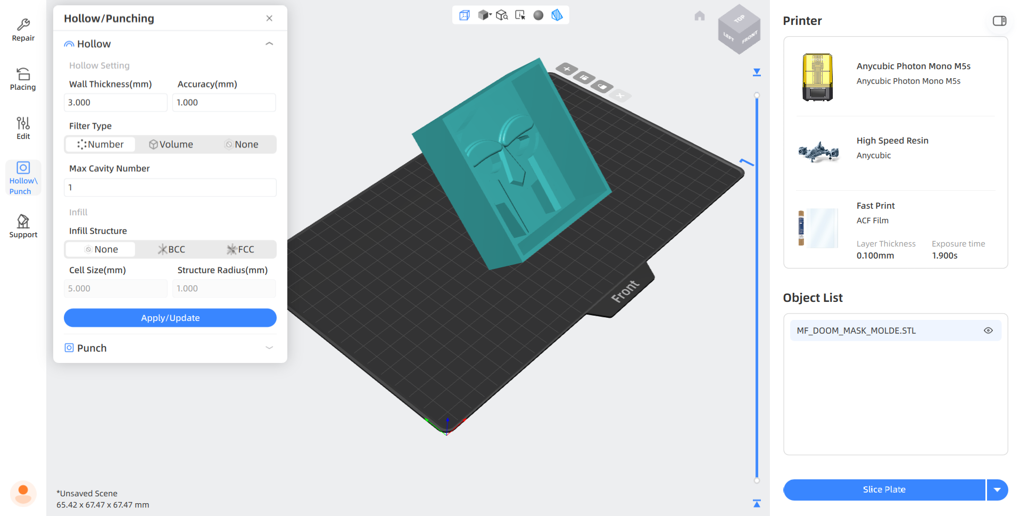Click the FRONT face of view cube
Screen dimensions: 1020x516
750,38
